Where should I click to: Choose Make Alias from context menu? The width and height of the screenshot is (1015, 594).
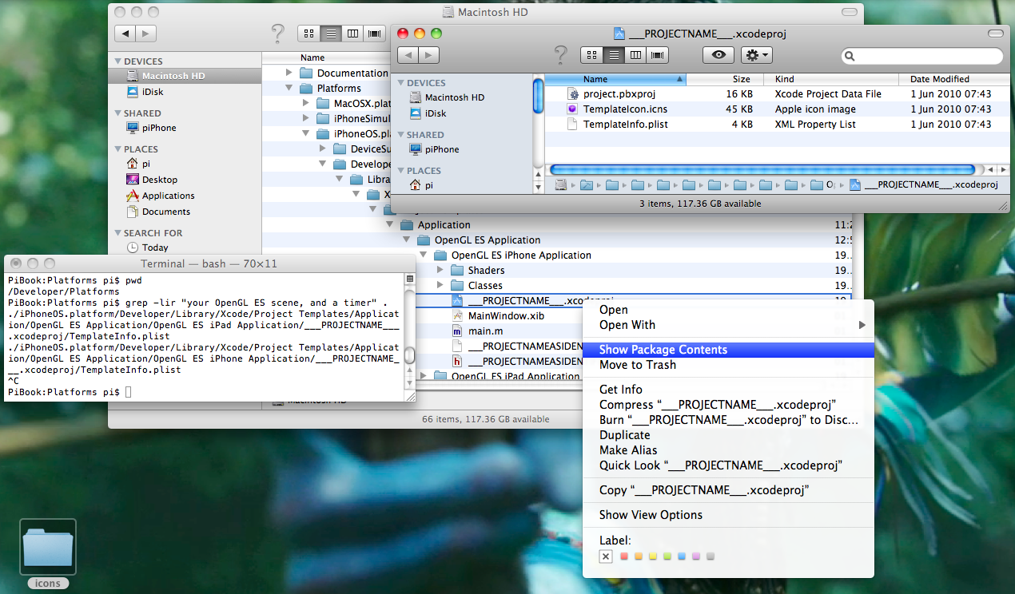(728, 450)
